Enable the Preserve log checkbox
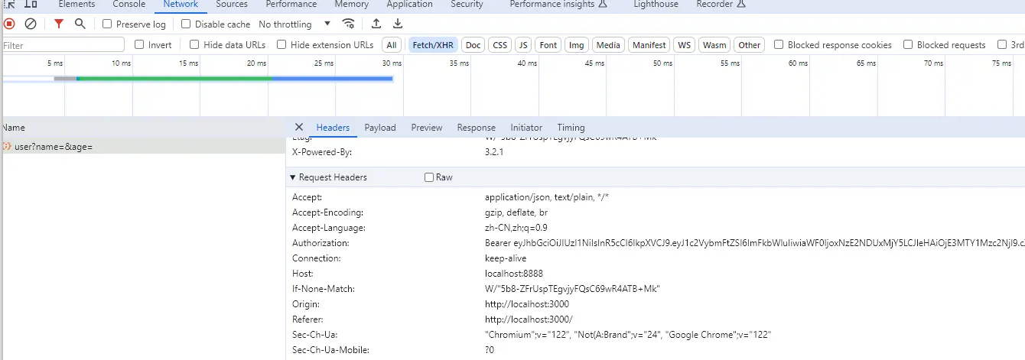 tap(107, 24)
